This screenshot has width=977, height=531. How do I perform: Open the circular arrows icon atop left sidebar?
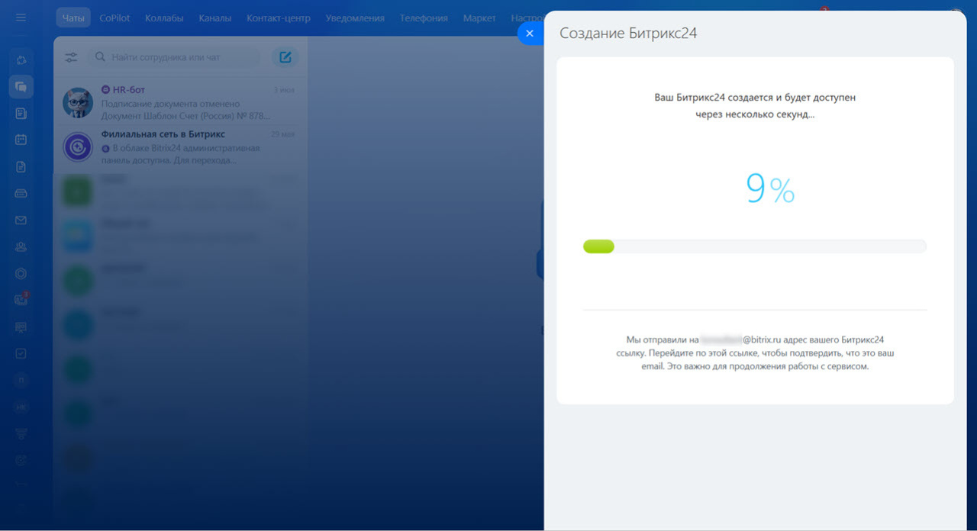[x=21, y=60]
